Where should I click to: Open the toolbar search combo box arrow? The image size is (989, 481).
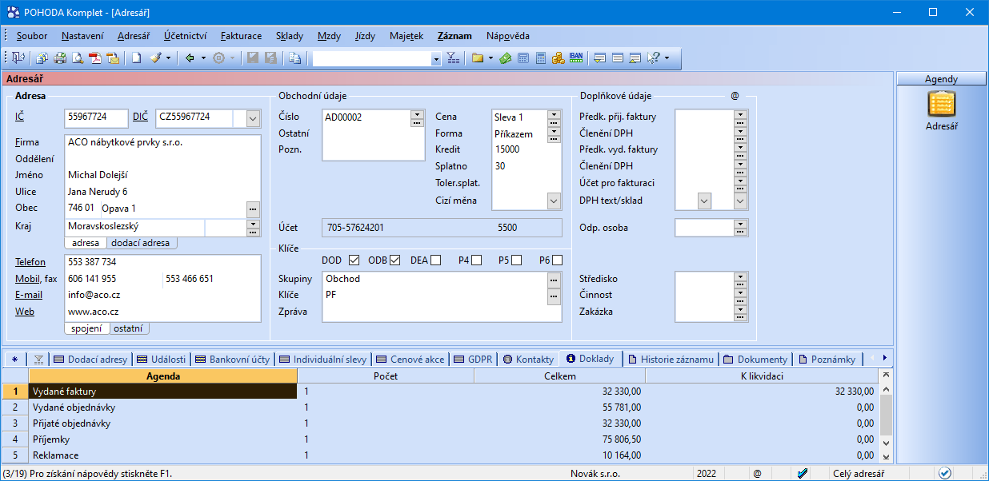pyautogui.click(x=435, y=58)
